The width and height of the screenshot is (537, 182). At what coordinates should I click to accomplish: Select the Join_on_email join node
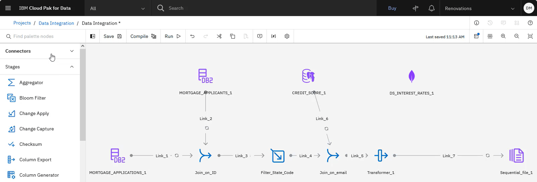click(x=333, y=156)
